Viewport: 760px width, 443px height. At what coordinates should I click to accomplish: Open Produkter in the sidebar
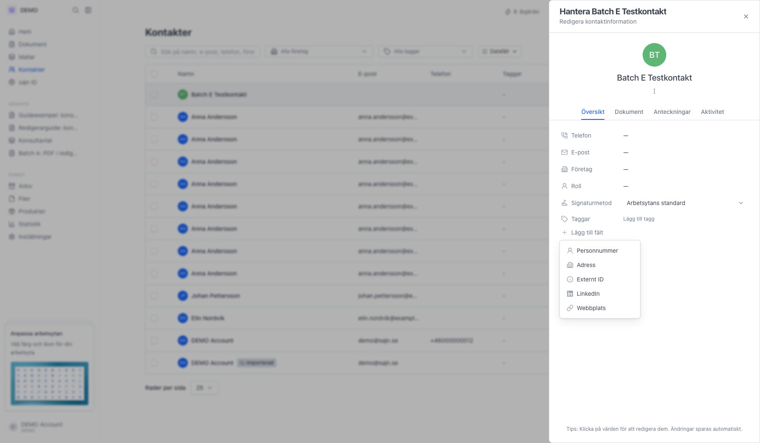27,211
